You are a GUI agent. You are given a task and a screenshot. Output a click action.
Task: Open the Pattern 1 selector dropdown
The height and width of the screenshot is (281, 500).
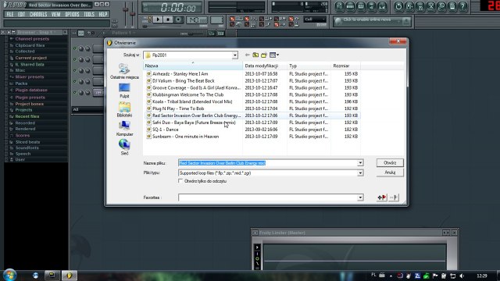pyautogui.click(x=123, y=33)
